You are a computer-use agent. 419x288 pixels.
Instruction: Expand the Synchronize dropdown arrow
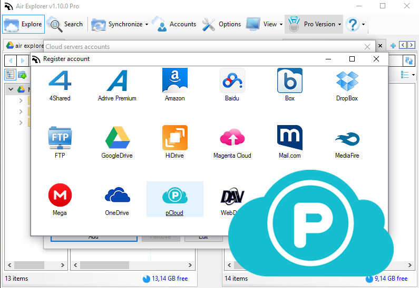coord(147,24)
